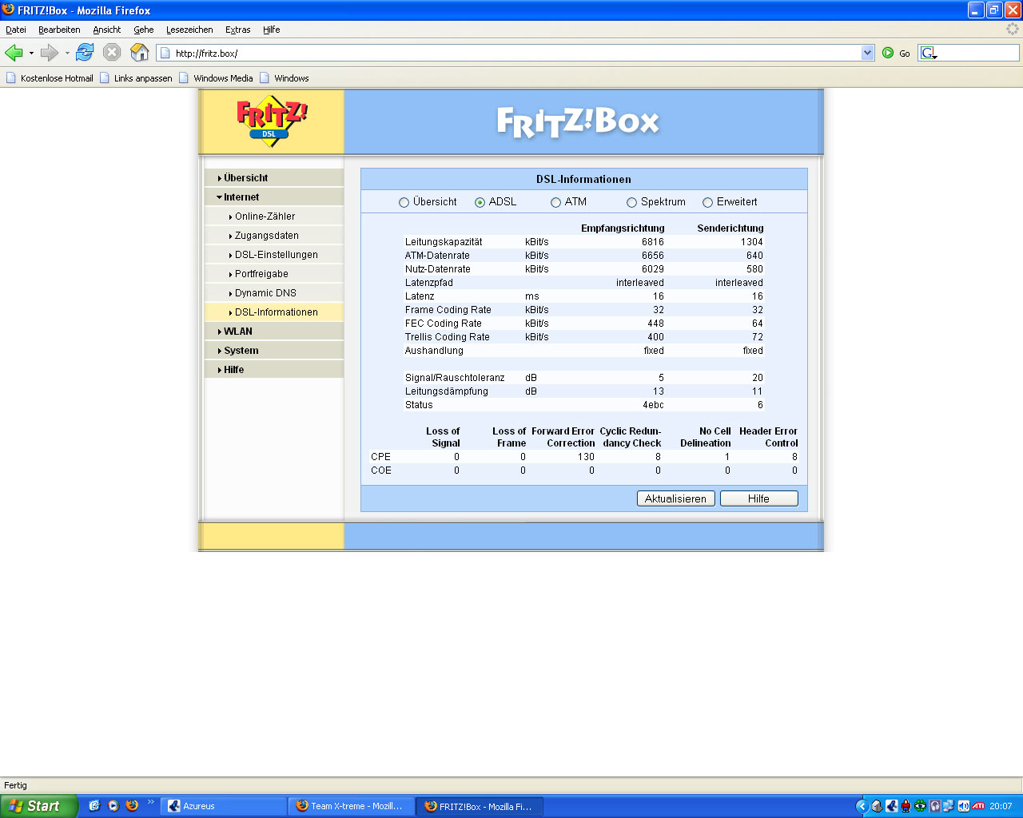Click the green Go icon
The width and height of the screenshot is (1023, 818).
(x=888, y=53)
